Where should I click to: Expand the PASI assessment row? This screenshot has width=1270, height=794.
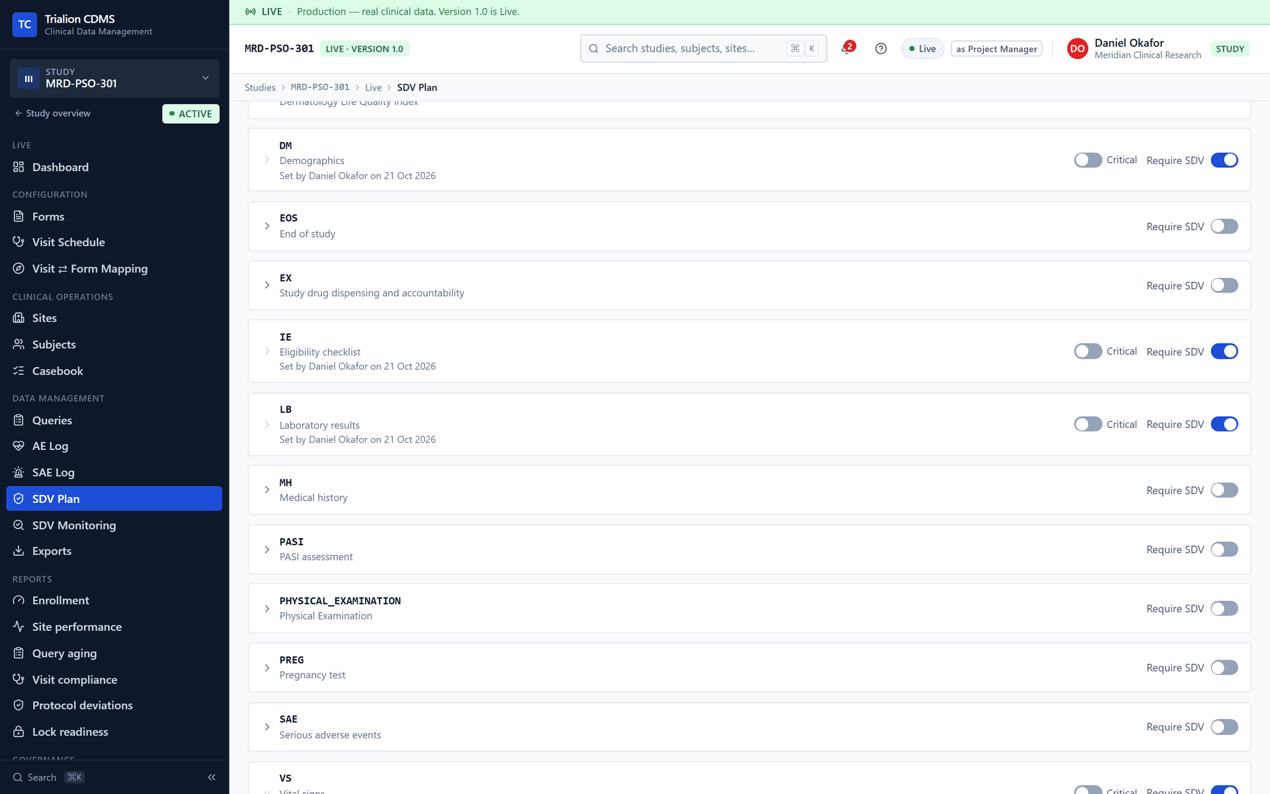pos(267,549)
